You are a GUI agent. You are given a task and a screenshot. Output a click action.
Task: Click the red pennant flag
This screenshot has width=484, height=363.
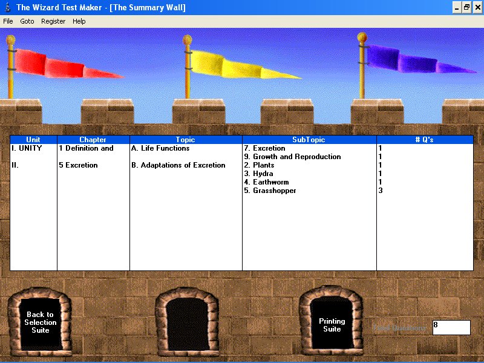pyautogui.click(x=60, y=65)
